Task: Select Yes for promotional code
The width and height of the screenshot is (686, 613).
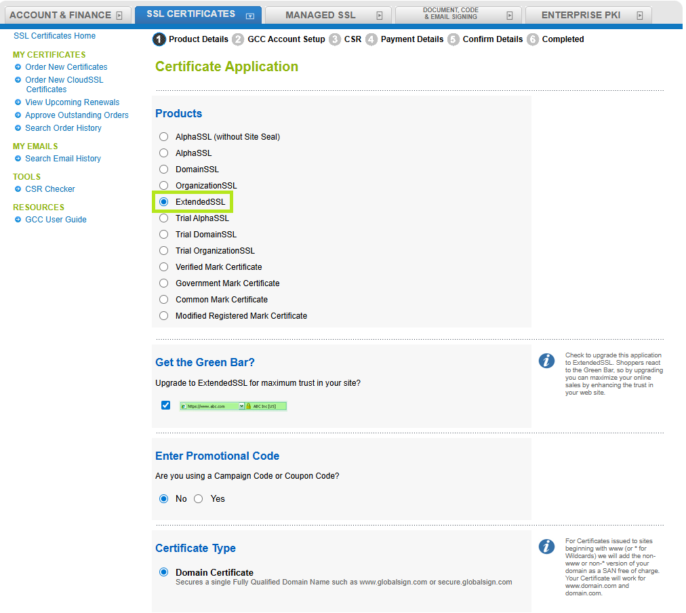Action: tap(199, 499)
